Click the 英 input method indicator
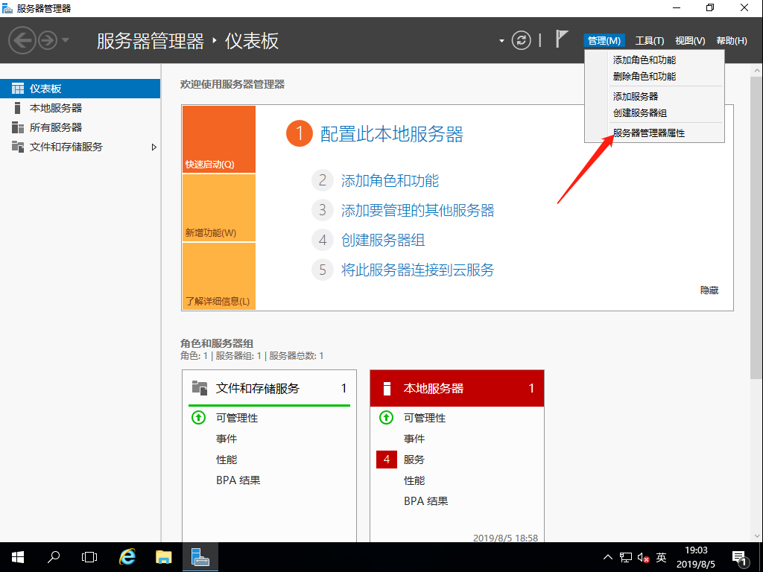Screen dimensions: 763x572 [661, 557]
